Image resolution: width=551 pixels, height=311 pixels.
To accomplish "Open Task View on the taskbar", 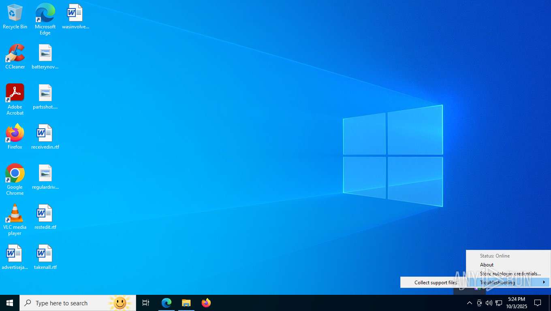I will point(146,303).
